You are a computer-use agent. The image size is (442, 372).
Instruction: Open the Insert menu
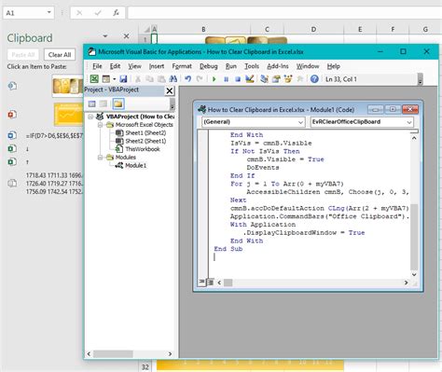157,66
